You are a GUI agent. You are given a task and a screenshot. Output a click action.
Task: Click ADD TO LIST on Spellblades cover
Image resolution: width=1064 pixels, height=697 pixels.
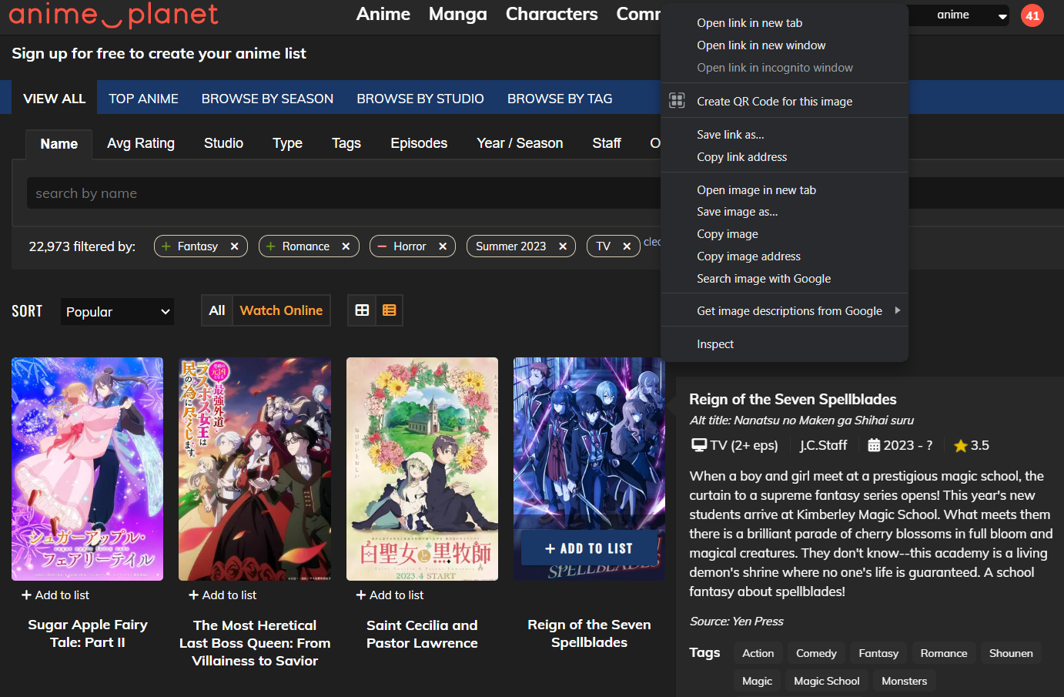[x=589, y=548]
